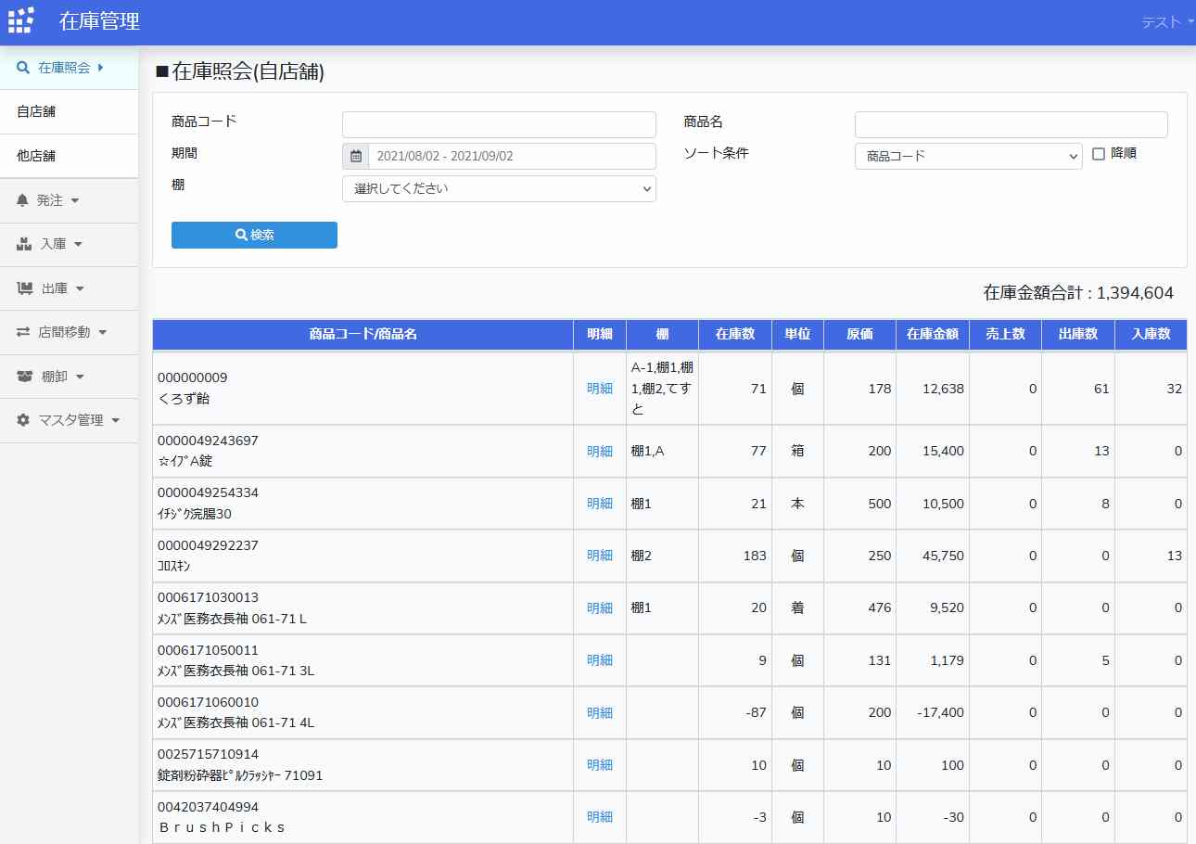
Task: Click the search magnifier icon beside 在庫照会
Action: (x=23, y=68)
